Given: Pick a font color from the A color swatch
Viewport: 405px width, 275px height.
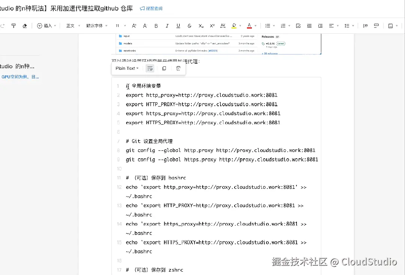Looking at the screenshot, I should point(249,26).
